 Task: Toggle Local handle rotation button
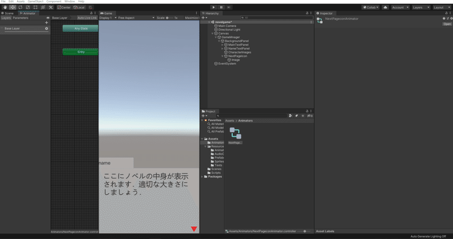point(79,7)
